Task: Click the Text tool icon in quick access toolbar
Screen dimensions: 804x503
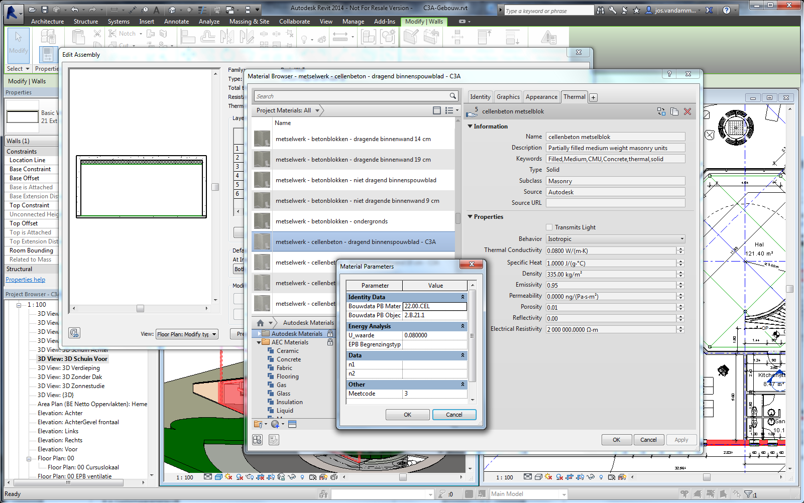Action: point(157,10)
